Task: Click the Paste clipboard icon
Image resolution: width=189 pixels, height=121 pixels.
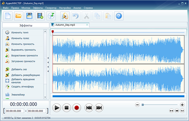Action: point(108,16)
